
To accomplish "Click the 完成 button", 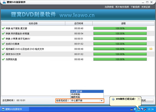I will (147, 101).
